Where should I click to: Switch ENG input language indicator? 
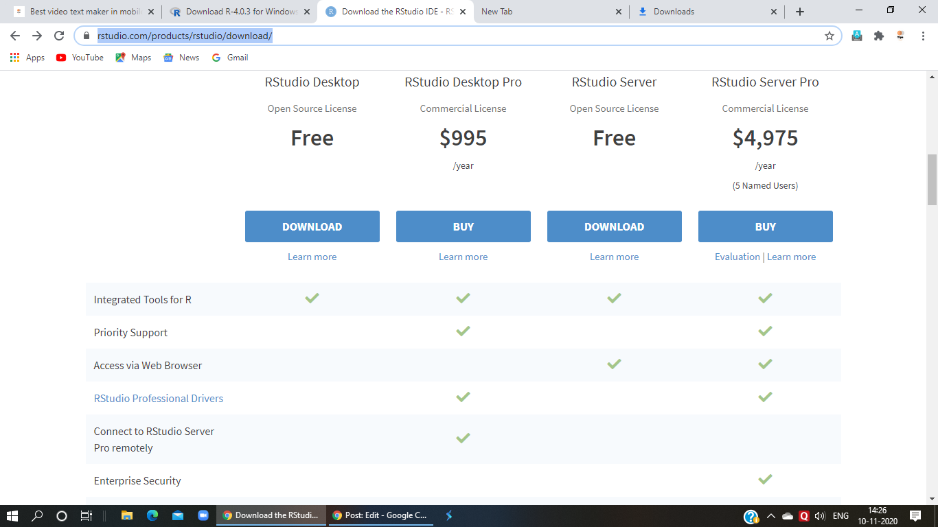click(840, 516)
